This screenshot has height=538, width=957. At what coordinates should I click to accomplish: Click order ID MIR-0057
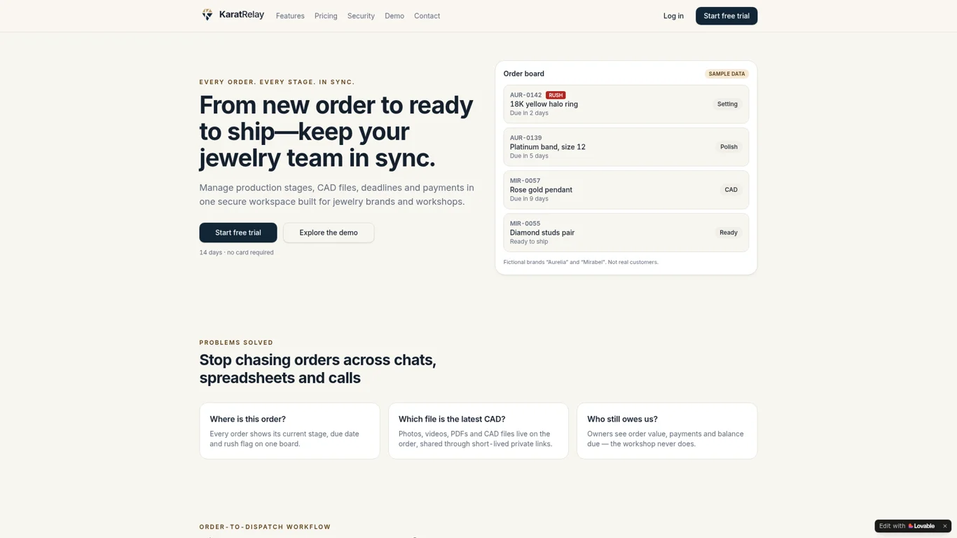coord(525,181)
